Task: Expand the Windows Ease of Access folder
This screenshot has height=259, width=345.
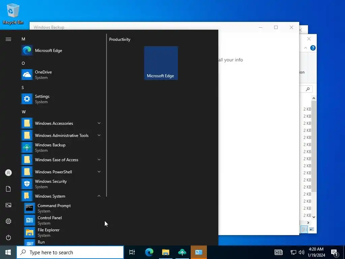Action: coord(61,160)
